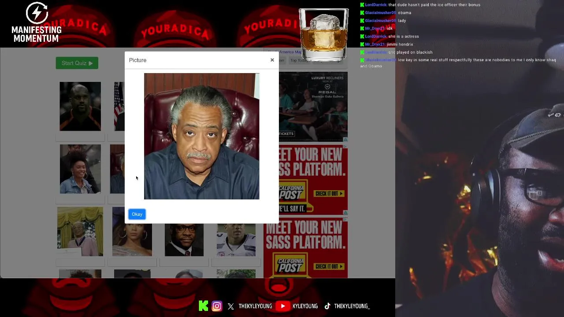This screenshot has height=317, width=564.
Task: Select thumbnail of man in judge robe
Action: click(x=184, y=240)
